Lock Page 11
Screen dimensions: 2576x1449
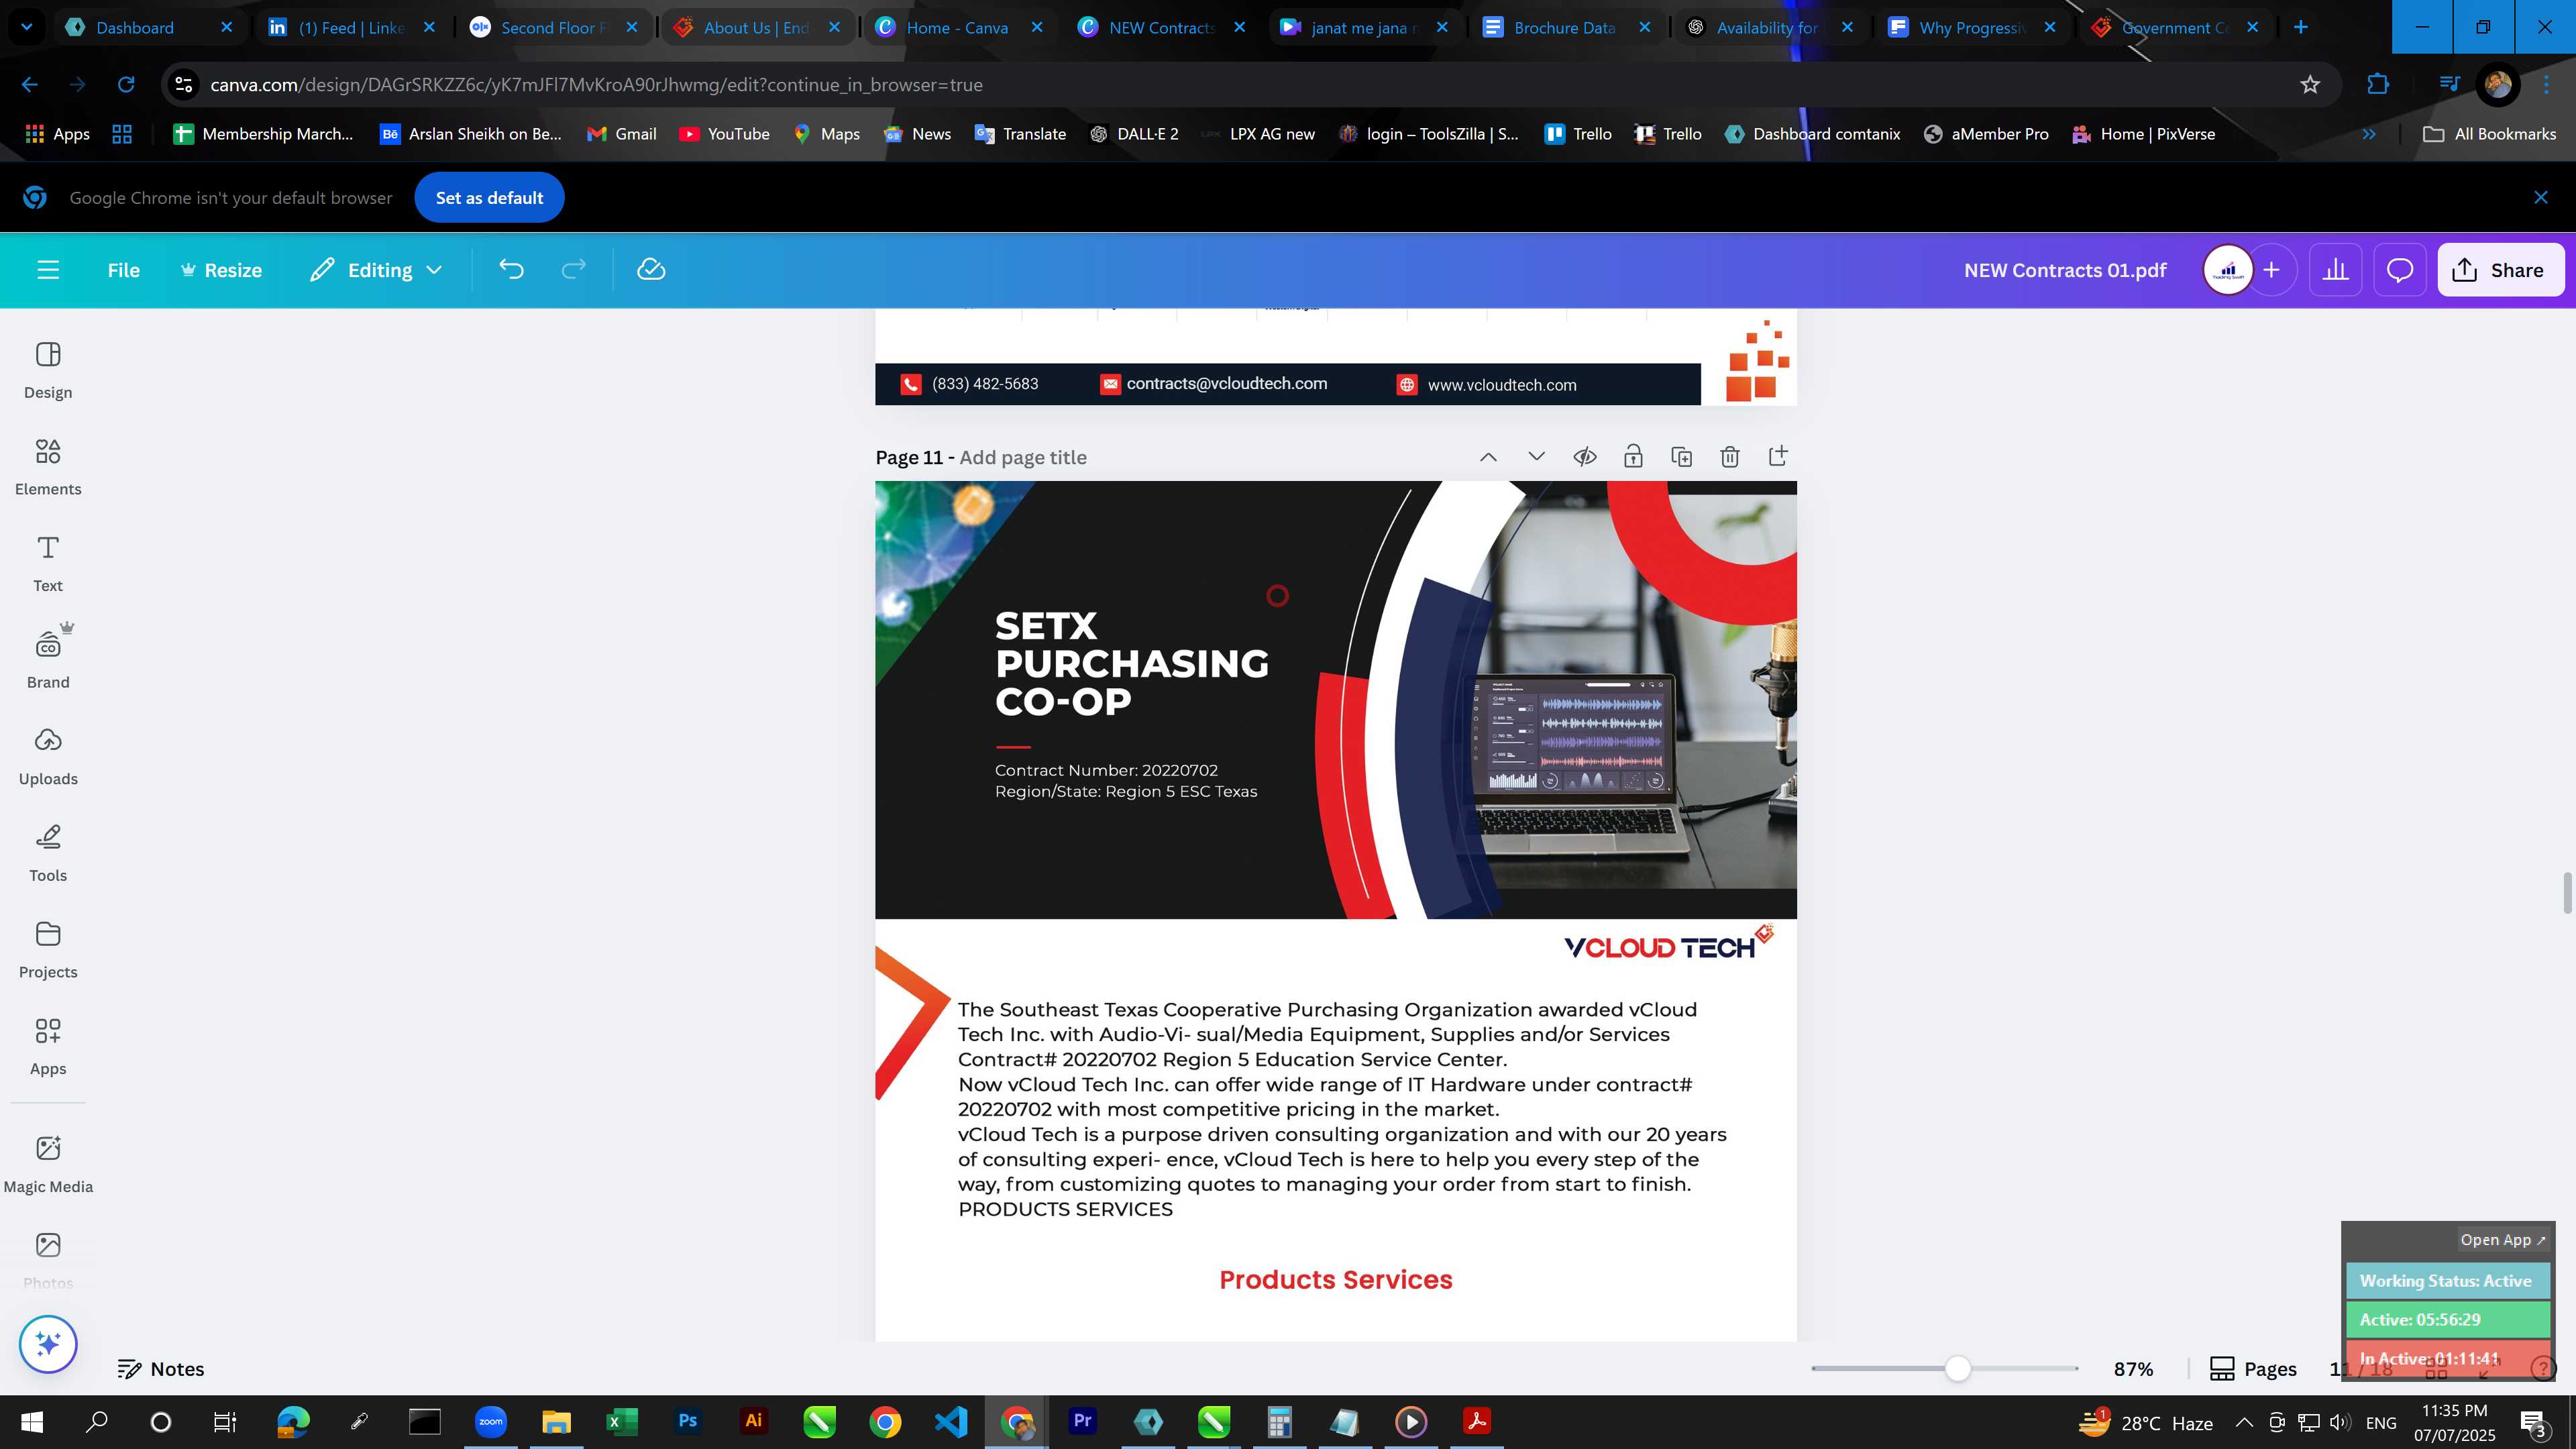click(x=1633, y=457)
